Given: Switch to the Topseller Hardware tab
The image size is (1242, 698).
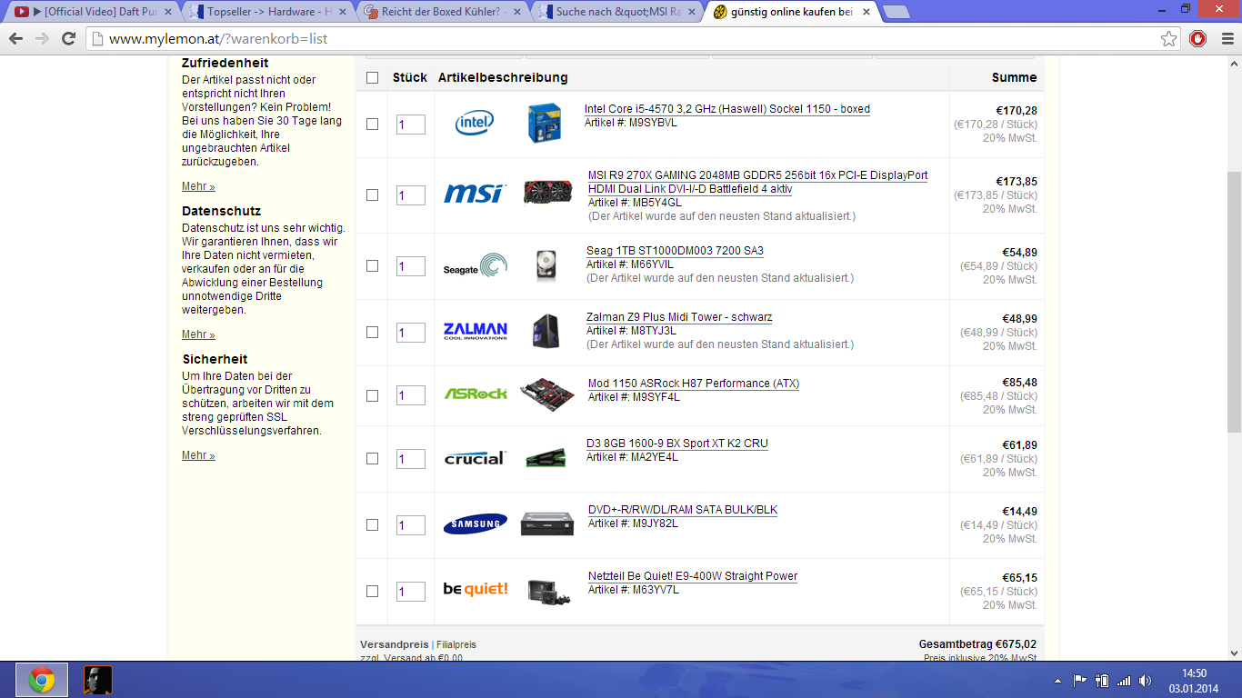Looking at the screenshot, I should 267,12.
